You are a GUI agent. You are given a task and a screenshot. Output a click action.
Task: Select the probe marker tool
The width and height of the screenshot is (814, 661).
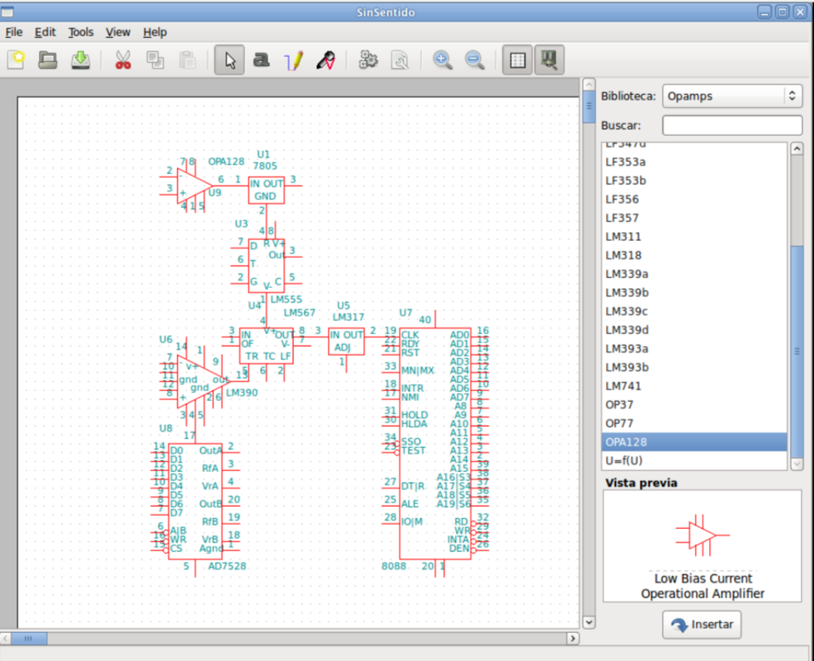coord(325,59)
